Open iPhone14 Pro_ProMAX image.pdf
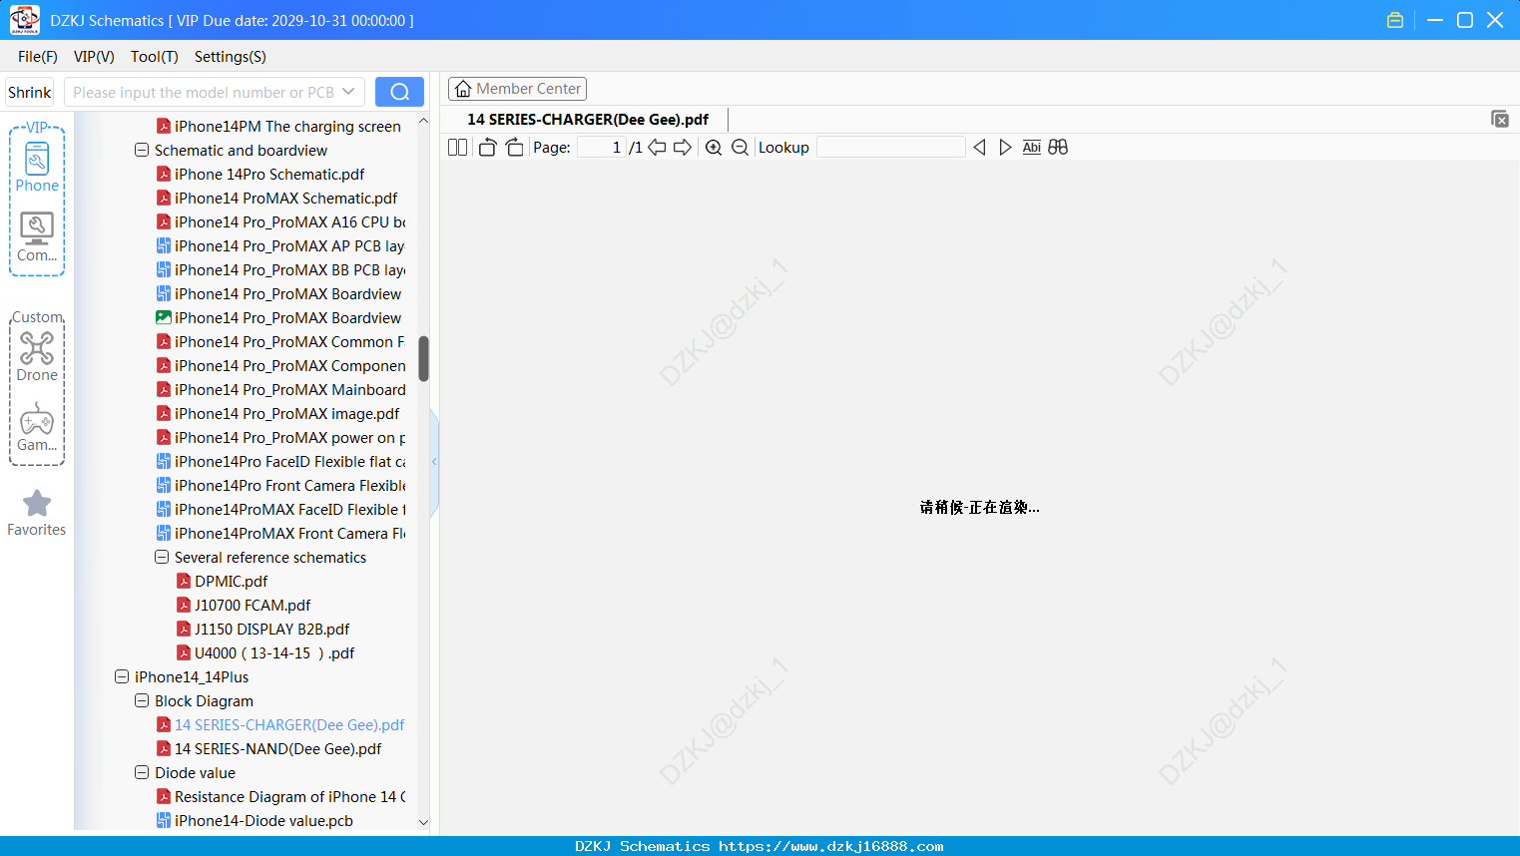This screenshot has height=856, width=1520. (277, 414)
